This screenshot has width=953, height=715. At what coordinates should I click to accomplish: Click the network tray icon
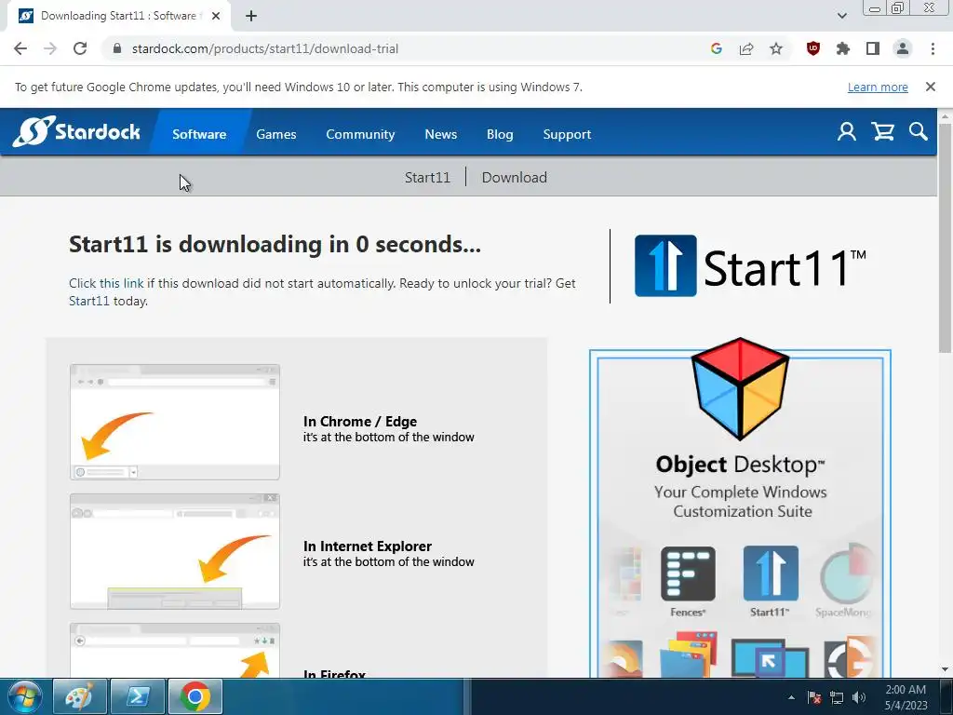tap(837, 697)
